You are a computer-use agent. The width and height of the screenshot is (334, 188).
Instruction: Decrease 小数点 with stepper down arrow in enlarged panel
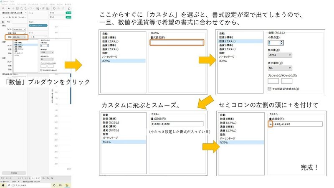[x=281, y=44]
